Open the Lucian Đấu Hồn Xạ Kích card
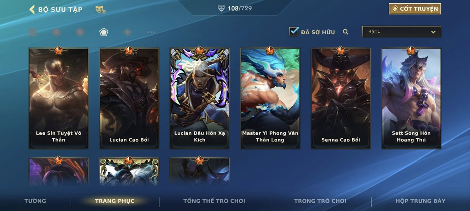Viewport: 470px width, 211px height. tap(200, 98)
